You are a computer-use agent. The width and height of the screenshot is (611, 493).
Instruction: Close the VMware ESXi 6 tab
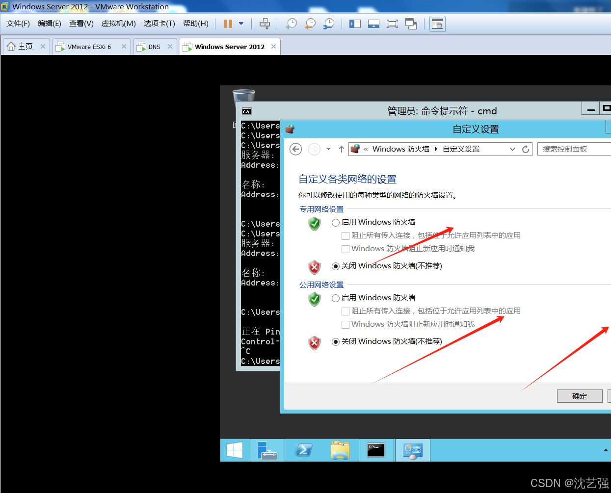coord(124,47)
